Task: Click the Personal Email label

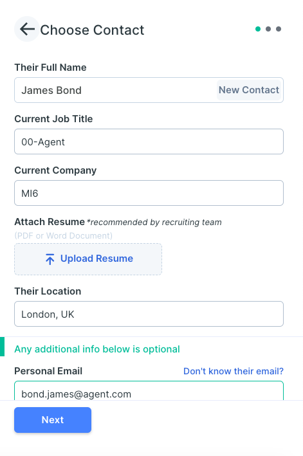Action: click(48, 371)
